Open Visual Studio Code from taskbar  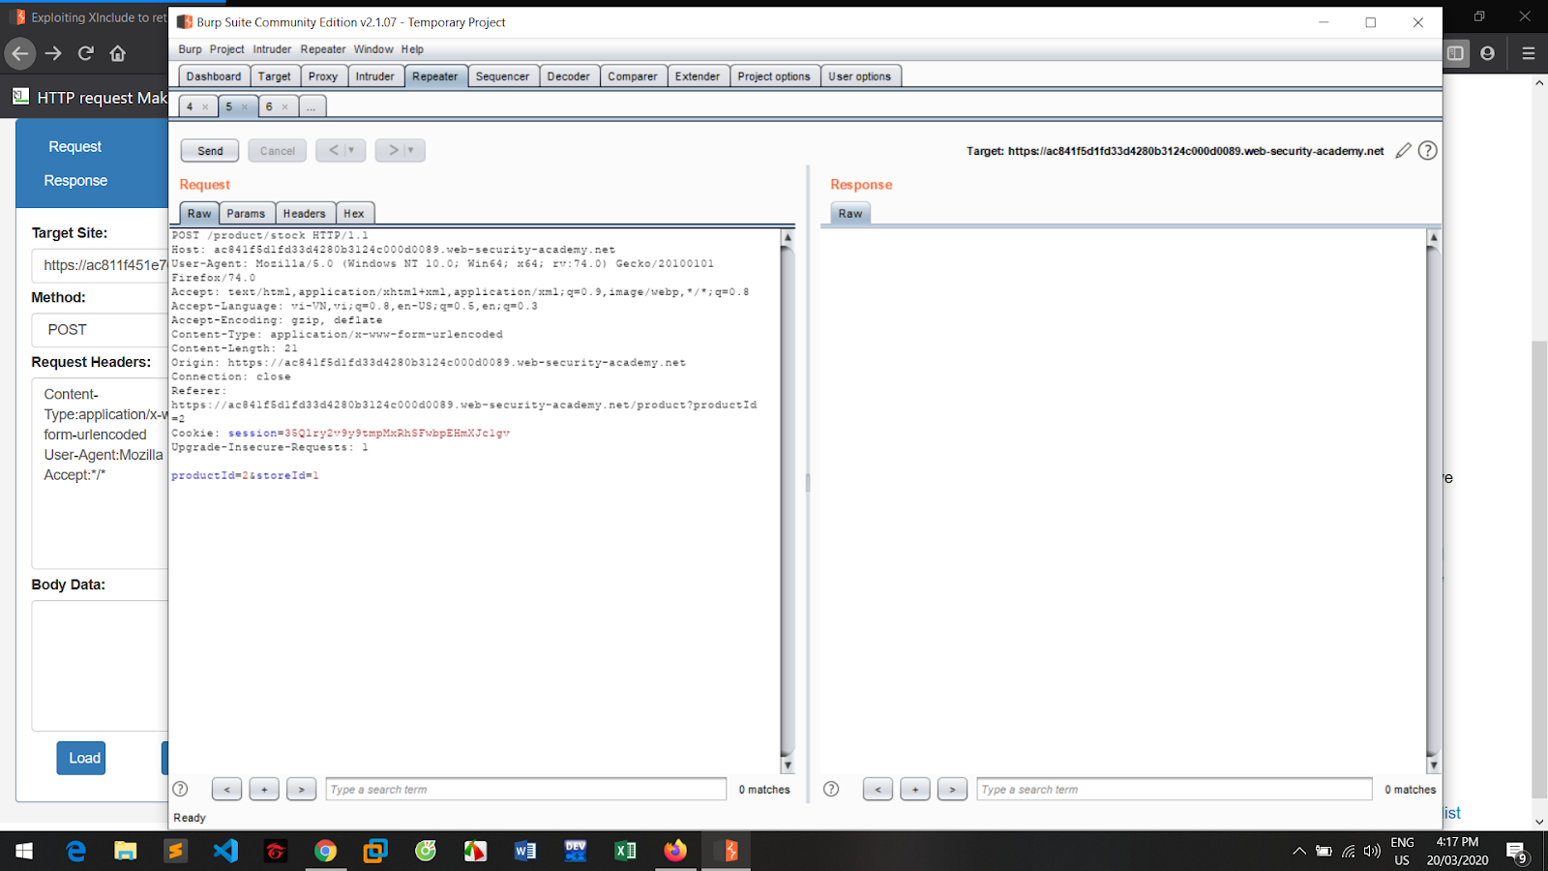click(225, 851)
